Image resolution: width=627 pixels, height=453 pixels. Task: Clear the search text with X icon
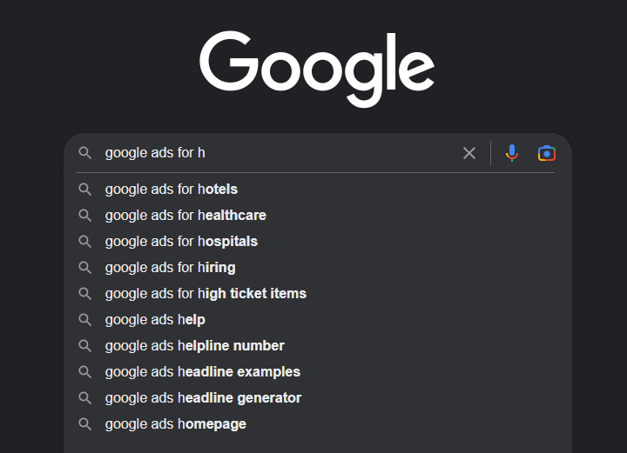(x=469, y=153)
